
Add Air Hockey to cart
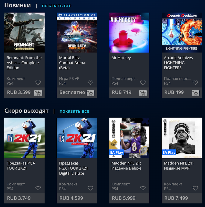pyautogui.click(x=143, y=93)
